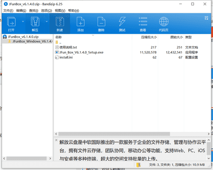Image resolution: width=213 pixels, height=170 pixels.
Task: Open the 视图(V) menu
Action: [x=60, y=11]
